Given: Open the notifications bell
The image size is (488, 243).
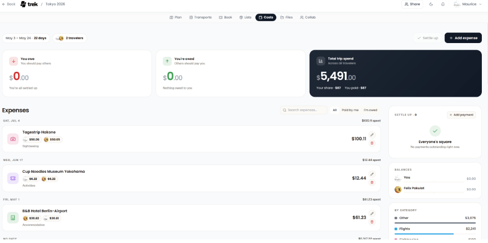Looking at the screenshot, I should tap(443, 4).
